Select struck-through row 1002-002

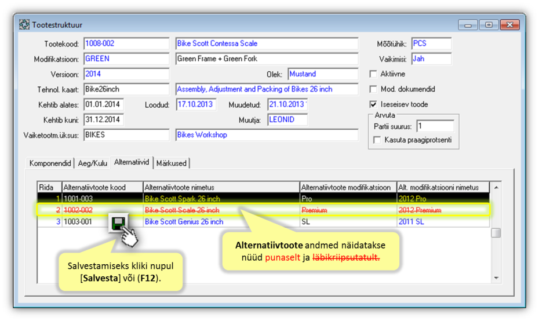click(x=263, y=210)
